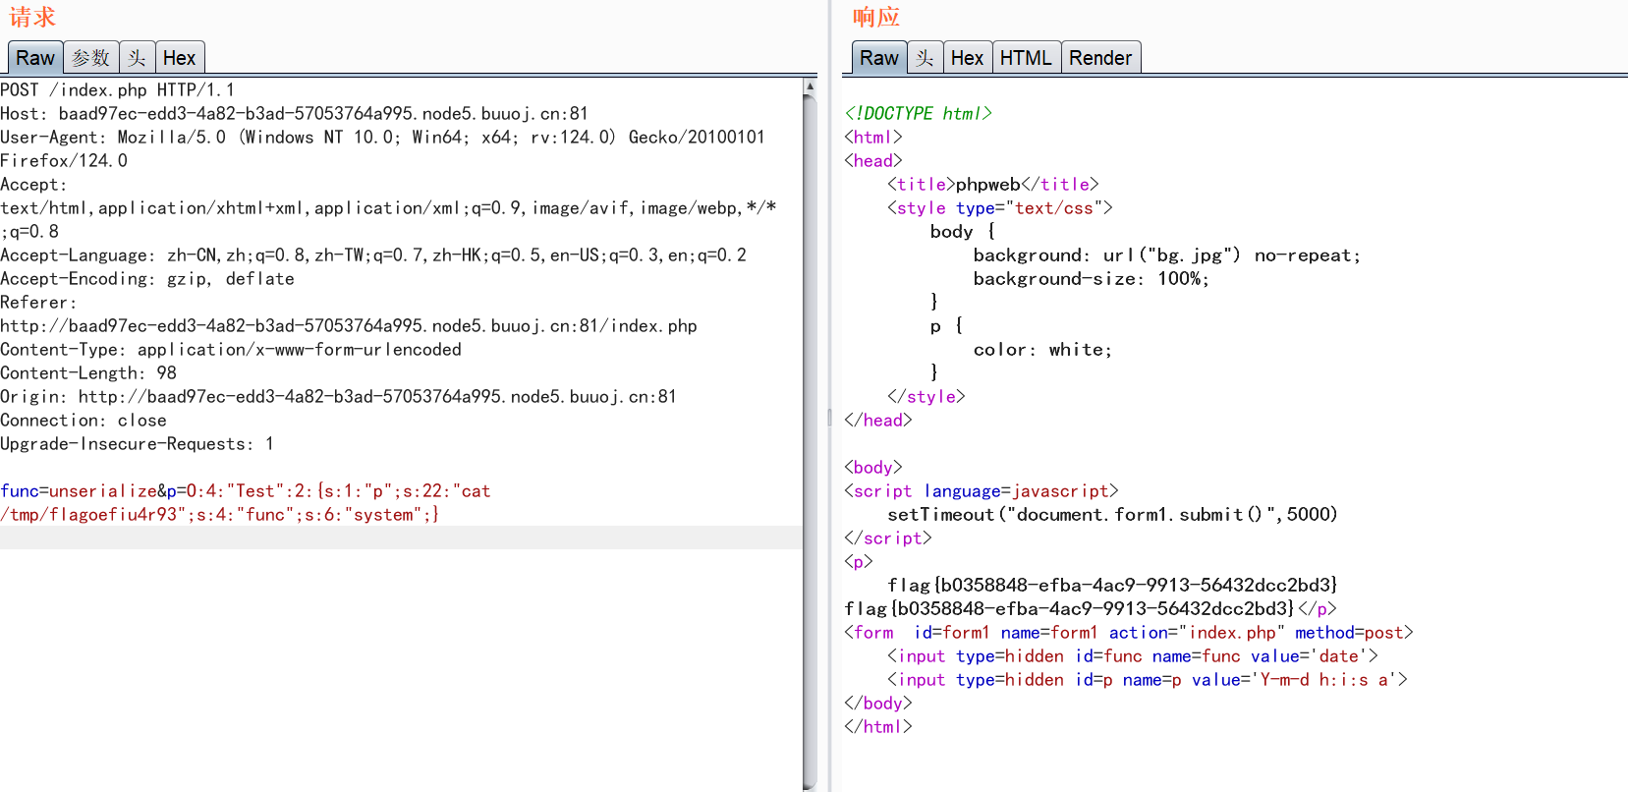Click the hidden input id=func line
1628x792 pixels.
click(x=1133, y=656)
